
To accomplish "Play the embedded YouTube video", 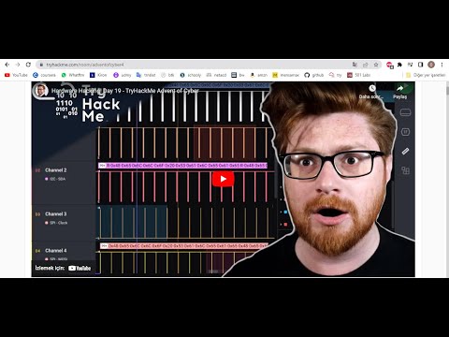I will tap(223, 179).
